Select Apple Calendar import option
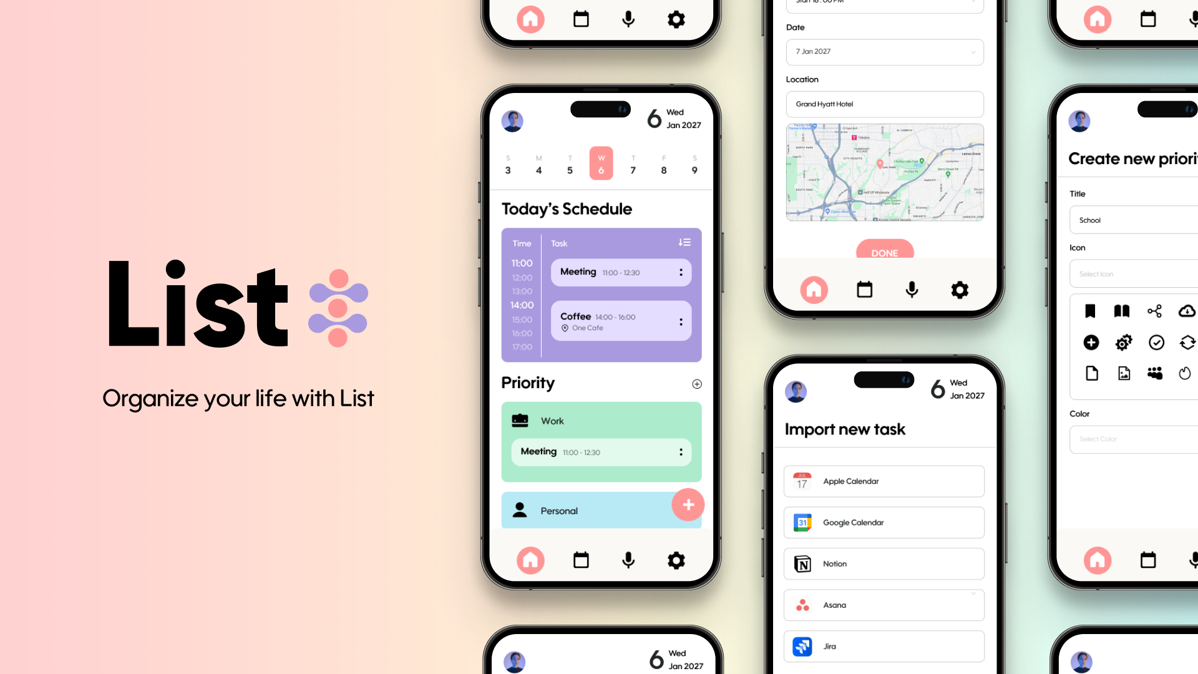Viewport: 1198px width, 674px height. coord(884,481)
